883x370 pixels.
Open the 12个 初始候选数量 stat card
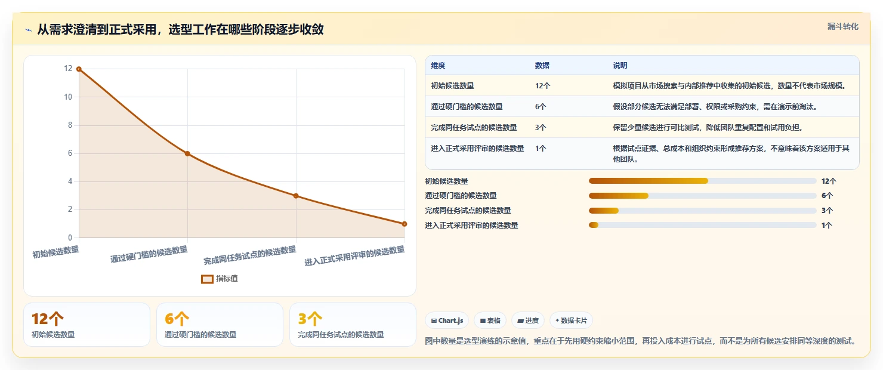[x=87, y=325]
